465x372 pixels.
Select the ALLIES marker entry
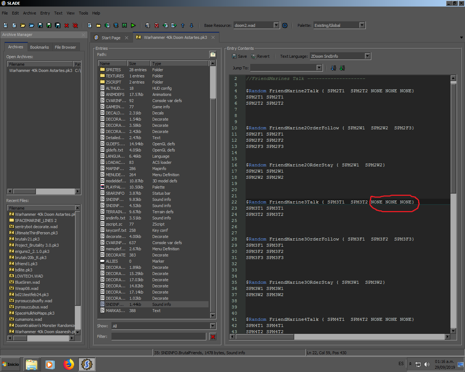click(154, 261)
